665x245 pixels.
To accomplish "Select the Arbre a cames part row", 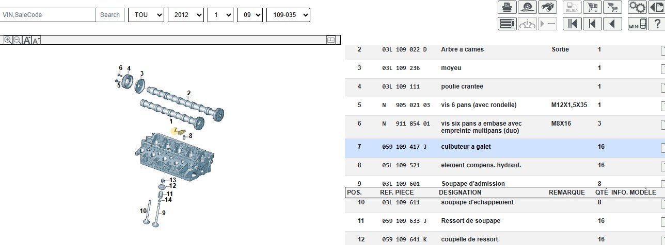I will tap(462, 50).
